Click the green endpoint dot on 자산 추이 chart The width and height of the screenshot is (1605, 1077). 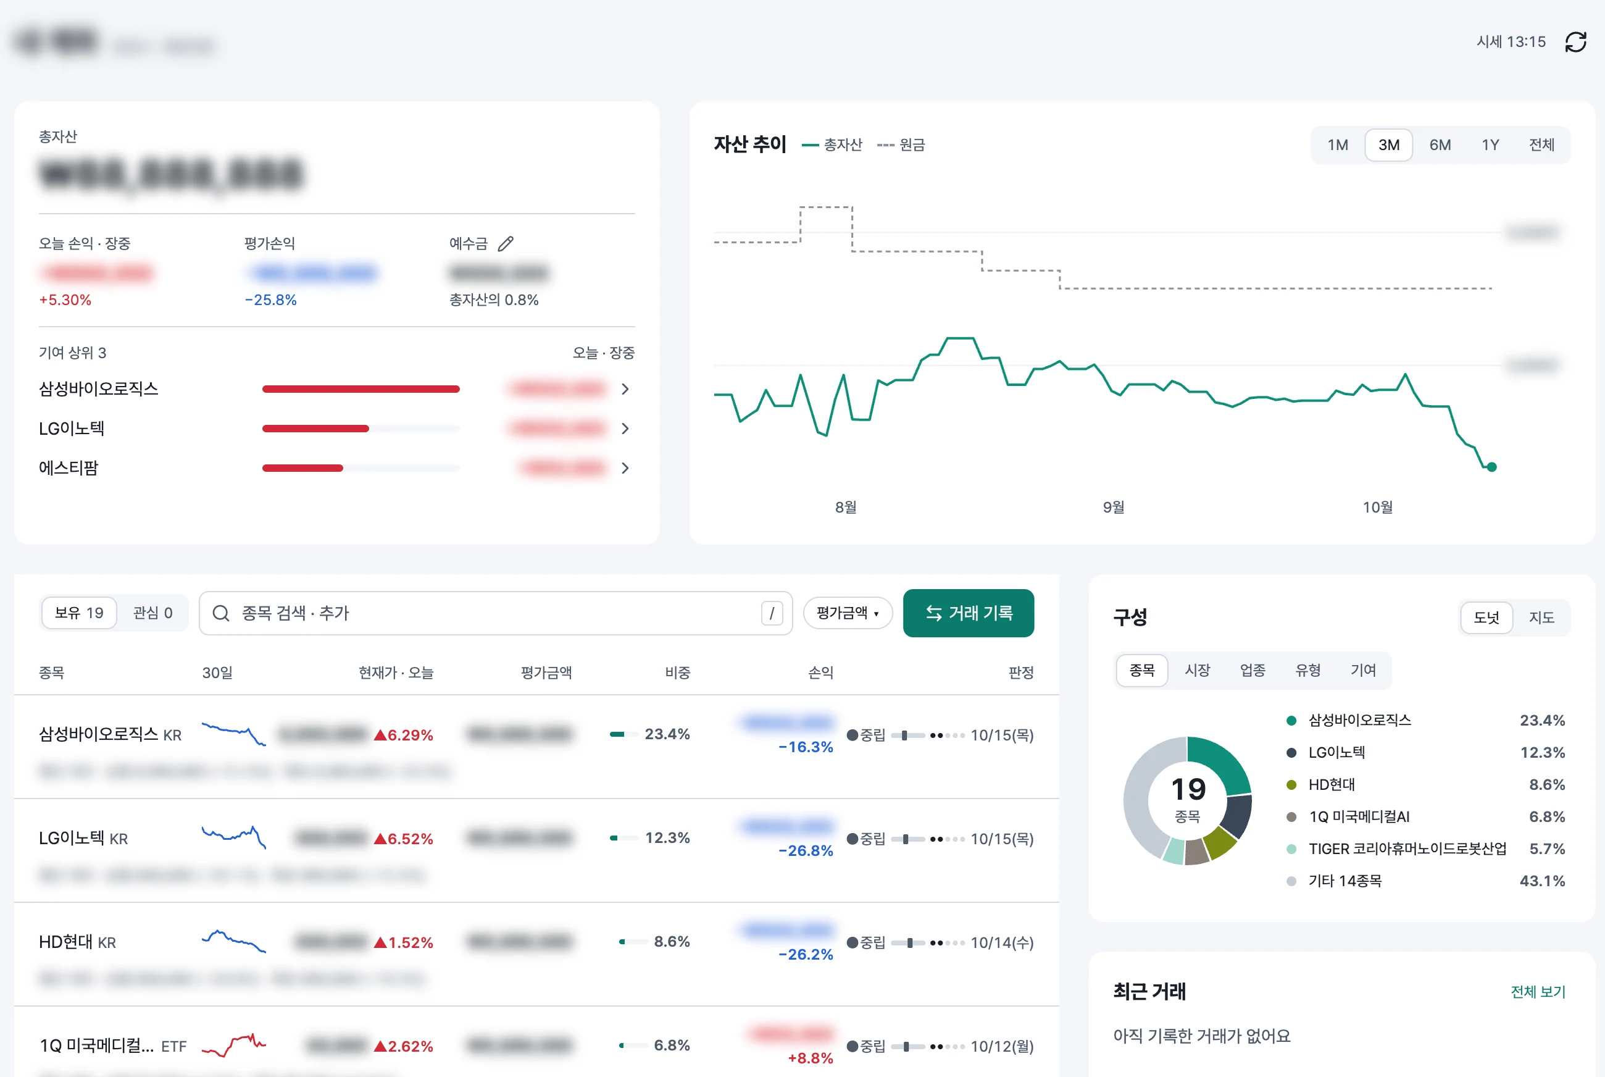(1491, 467)
